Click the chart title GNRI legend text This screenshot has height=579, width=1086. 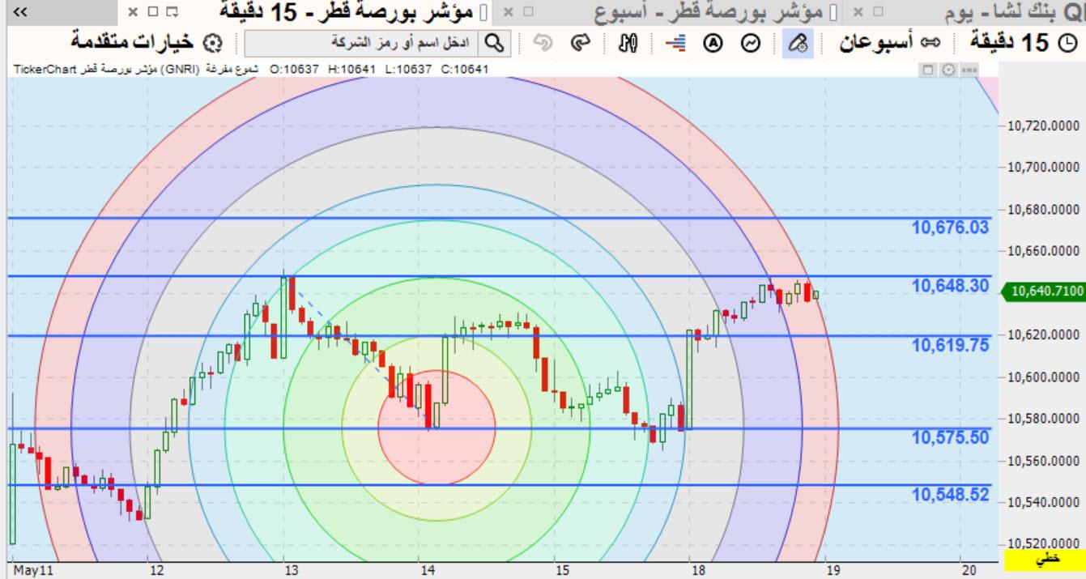coord(136,70)
